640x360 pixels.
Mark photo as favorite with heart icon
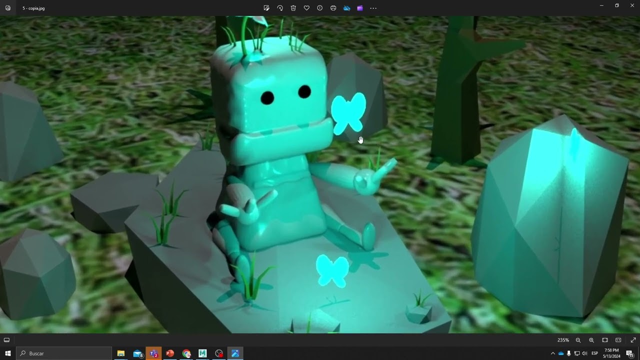tap(306, 8)
